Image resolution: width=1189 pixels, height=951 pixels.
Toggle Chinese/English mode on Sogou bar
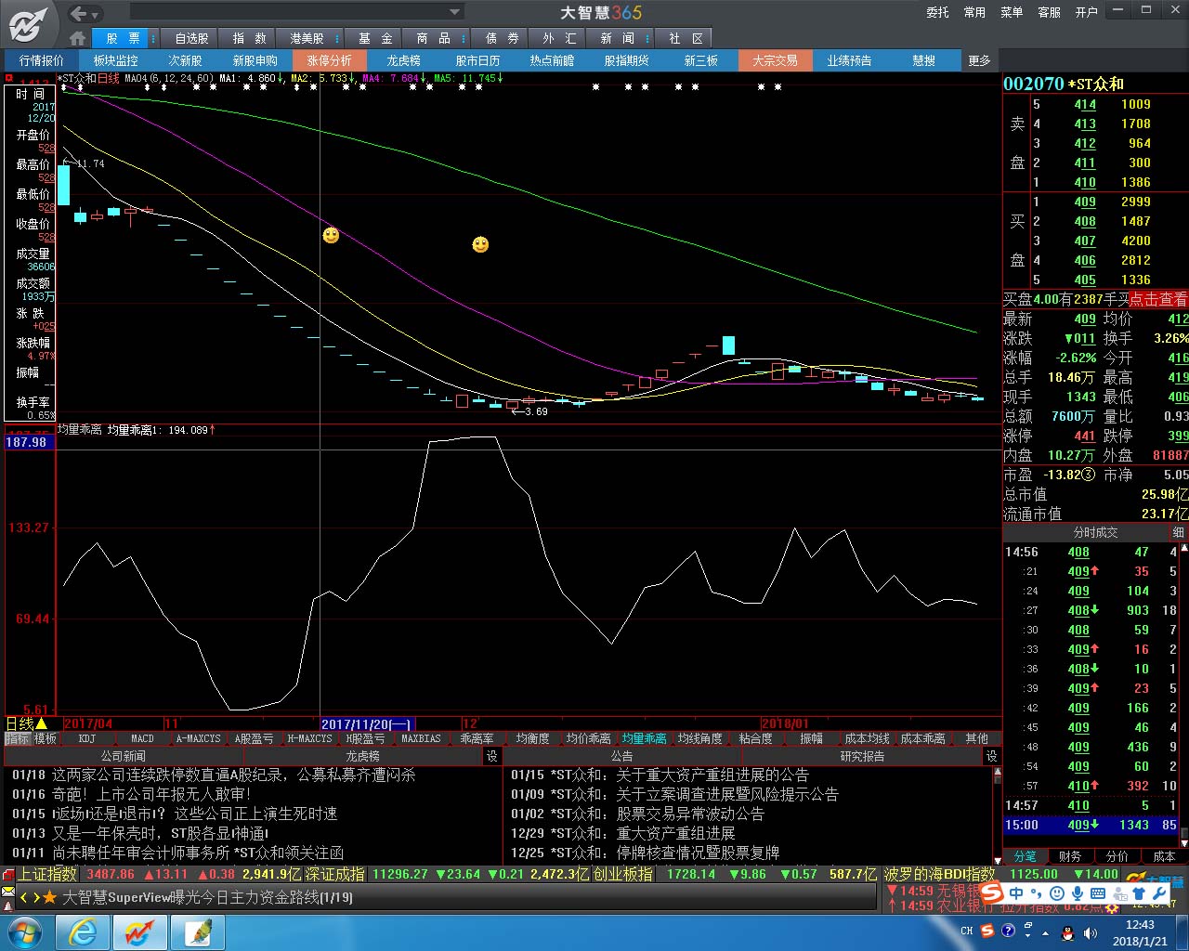(1016, 893)
